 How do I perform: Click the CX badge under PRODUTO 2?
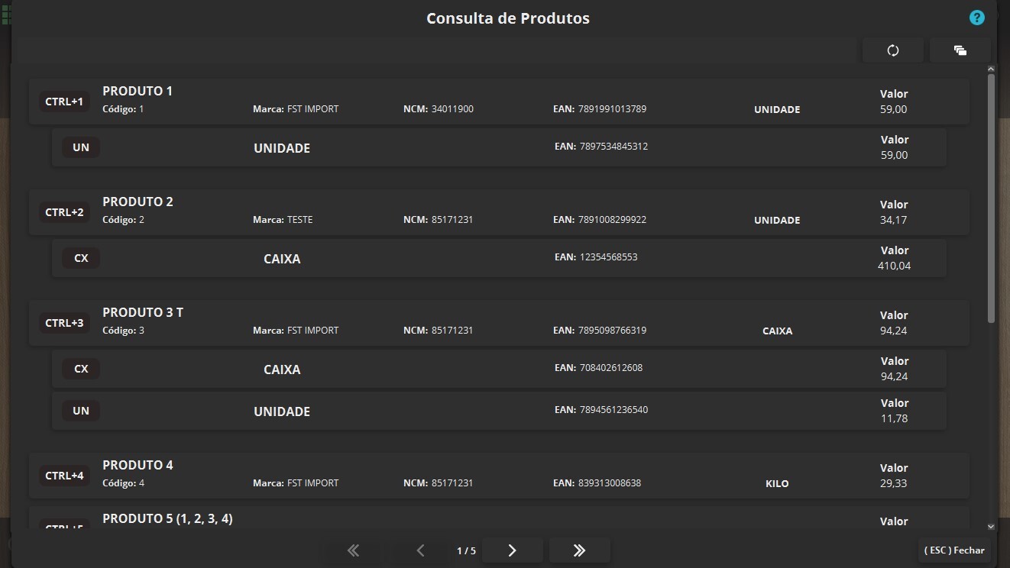click(x=81, y=258)
